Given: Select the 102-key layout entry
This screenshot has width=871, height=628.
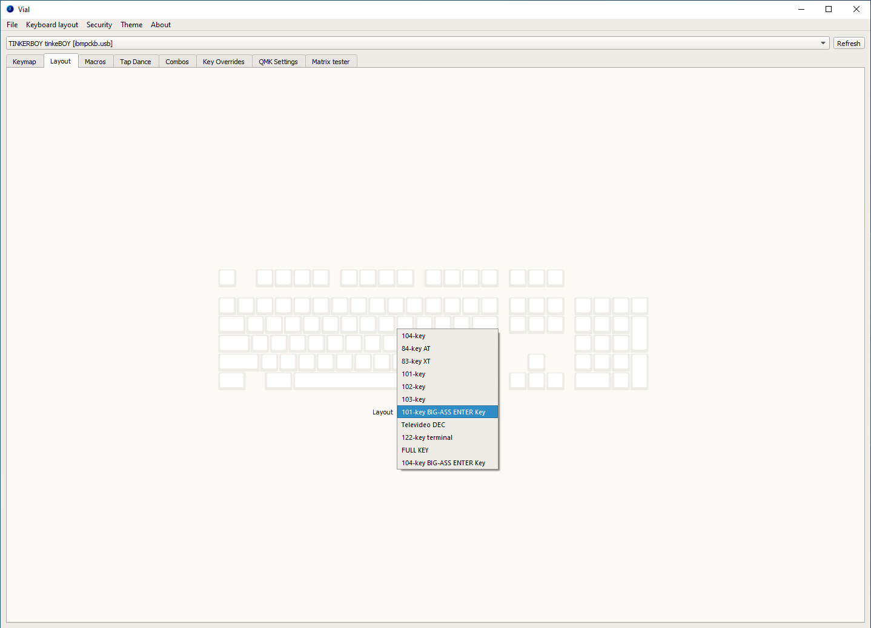Looking at the screenshot, I should [448, 387].
